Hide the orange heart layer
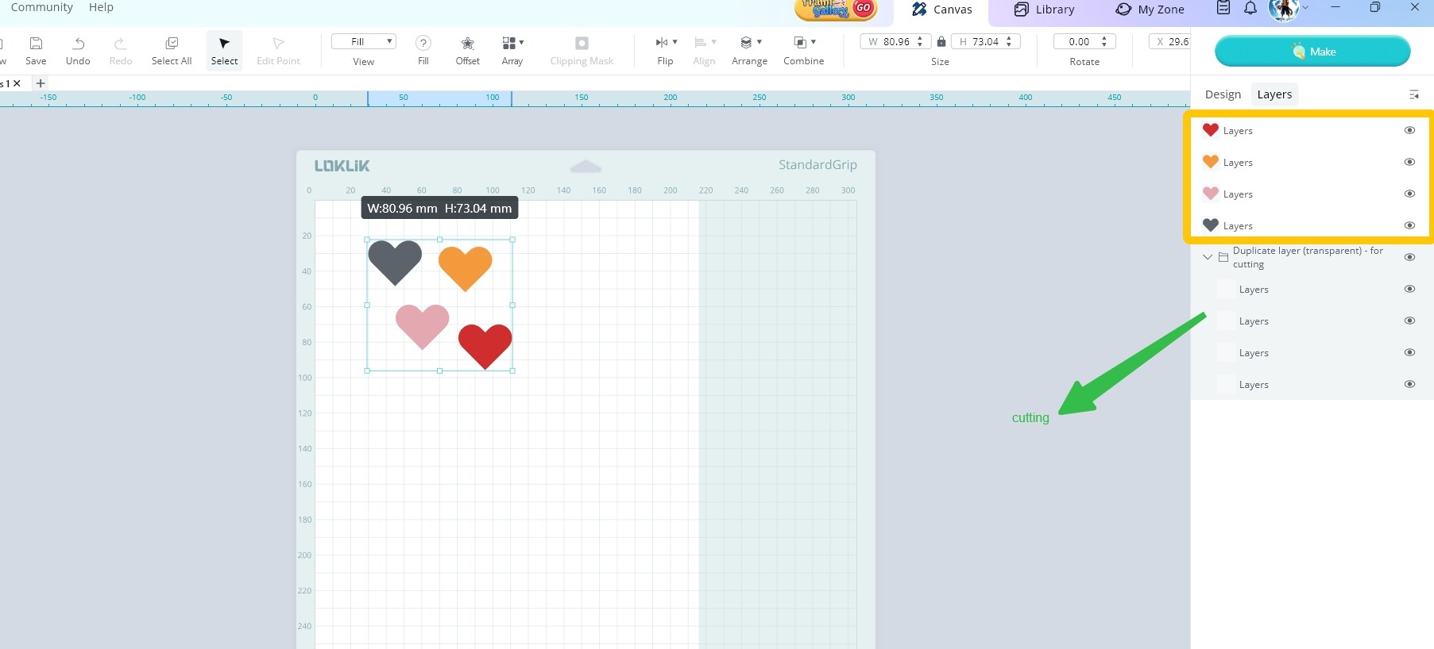1434x649 pixels. point(1409,162)
